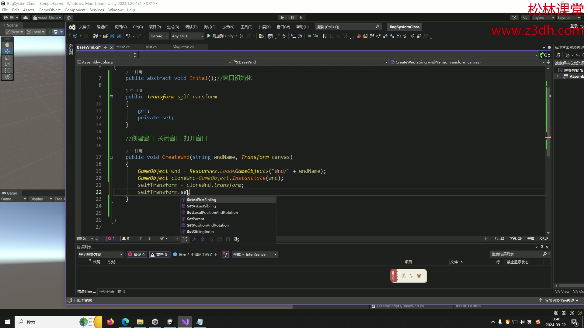Collapse the CreateWnd method outline

(111, 157)
